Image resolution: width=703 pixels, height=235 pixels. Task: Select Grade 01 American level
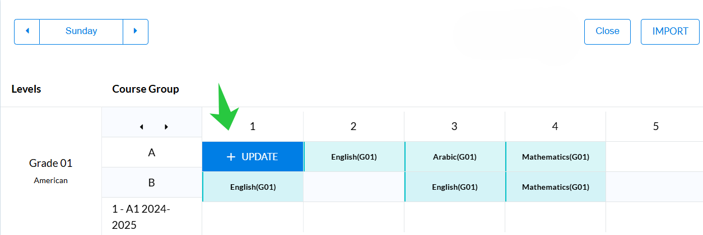click(51, 171)
